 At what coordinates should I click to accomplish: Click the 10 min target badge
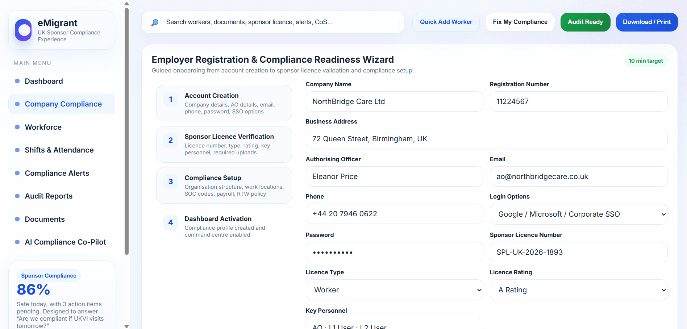tap(646, 61)
